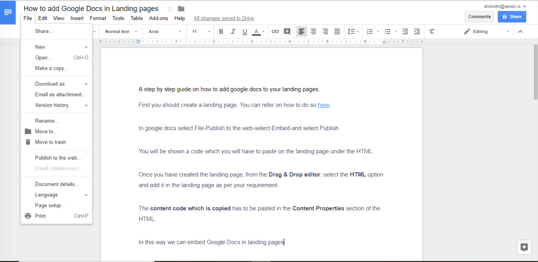Clear formatting from the text

[432, 32]
